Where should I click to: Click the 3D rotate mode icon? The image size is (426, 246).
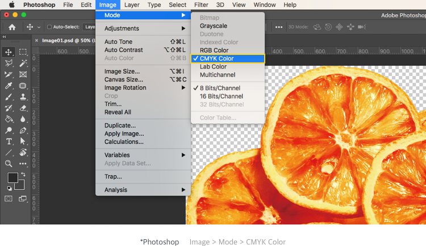click(x=317, y=27)
